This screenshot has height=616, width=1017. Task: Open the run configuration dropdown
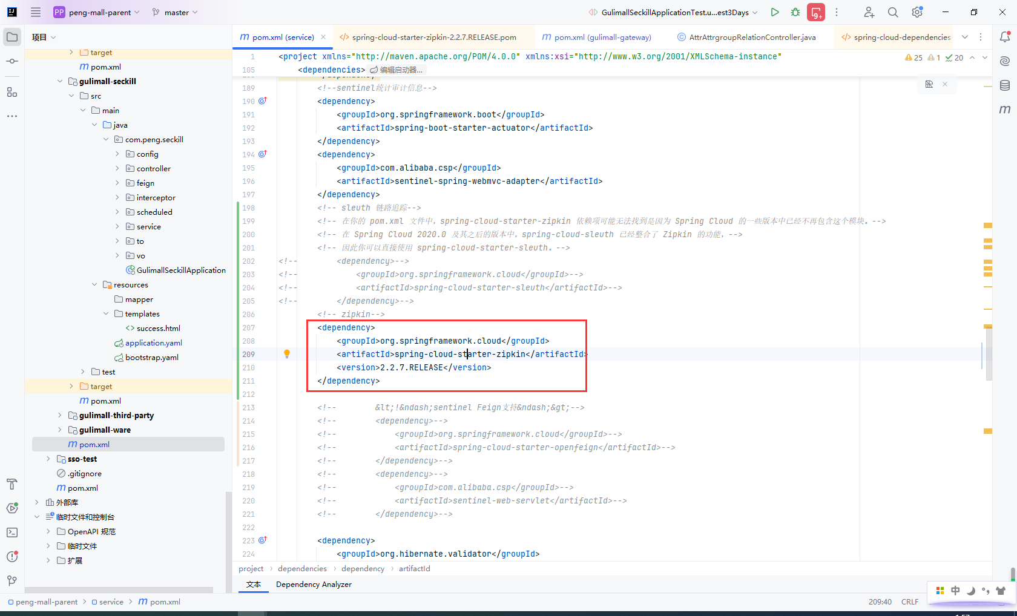point(673,12)
